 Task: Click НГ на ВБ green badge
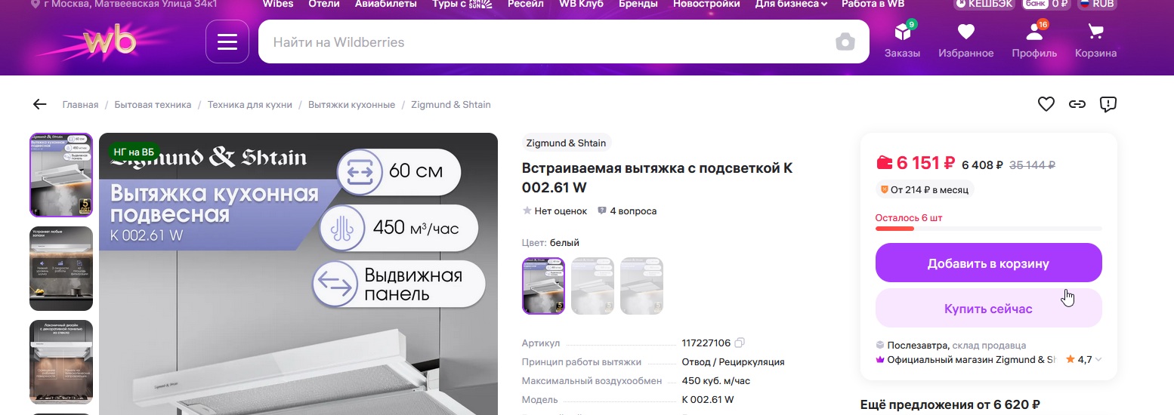click(134, 152)
